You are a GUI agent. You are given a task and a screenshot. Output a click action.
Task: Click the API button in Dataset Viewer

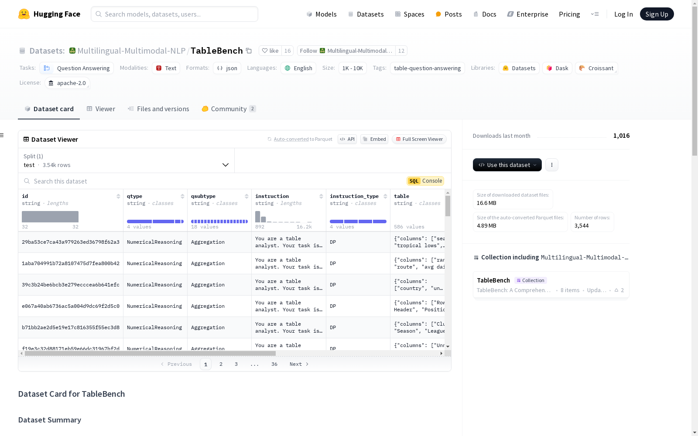click(x=347, y=139)
